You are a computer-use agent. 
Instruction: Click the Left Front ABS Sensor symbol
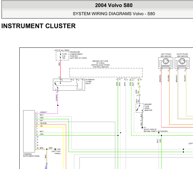pos(166,63)
